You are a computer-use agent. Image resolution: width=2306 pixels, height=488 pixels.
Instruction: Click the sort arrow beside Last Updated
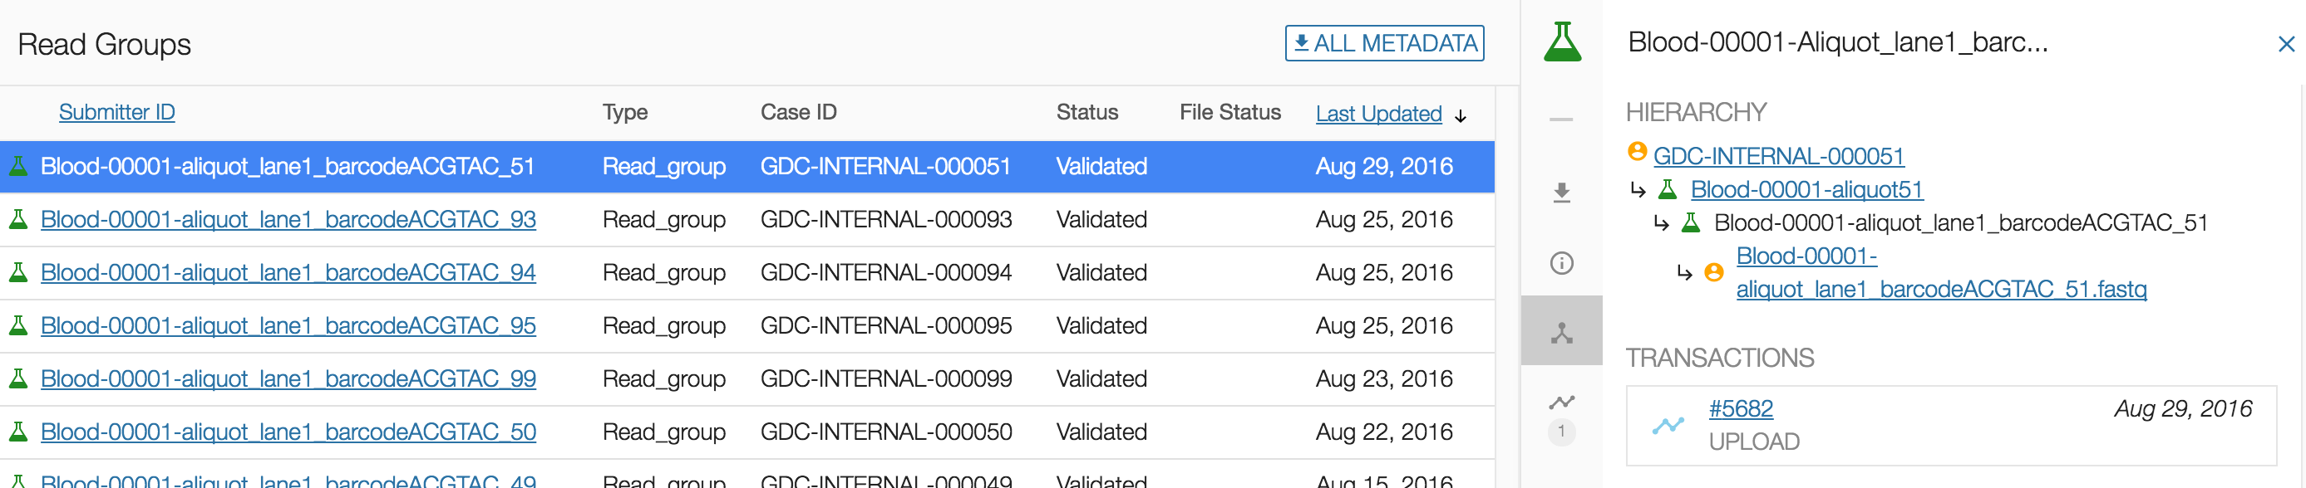pos(1461,115)
